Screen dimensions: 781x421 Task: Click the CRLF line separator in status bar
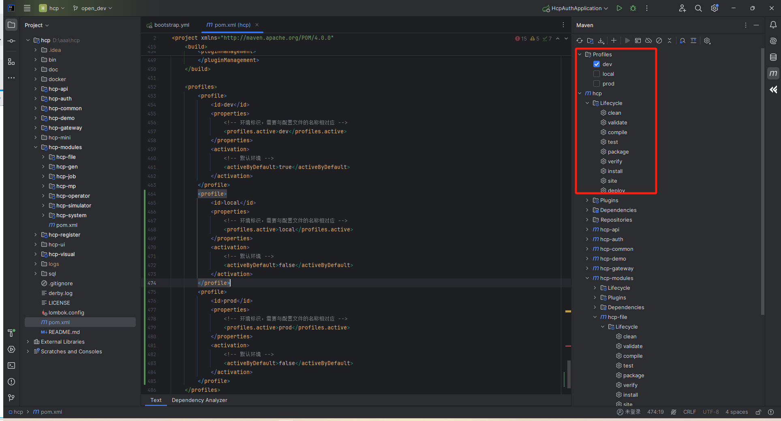click(x=689, y=412)
